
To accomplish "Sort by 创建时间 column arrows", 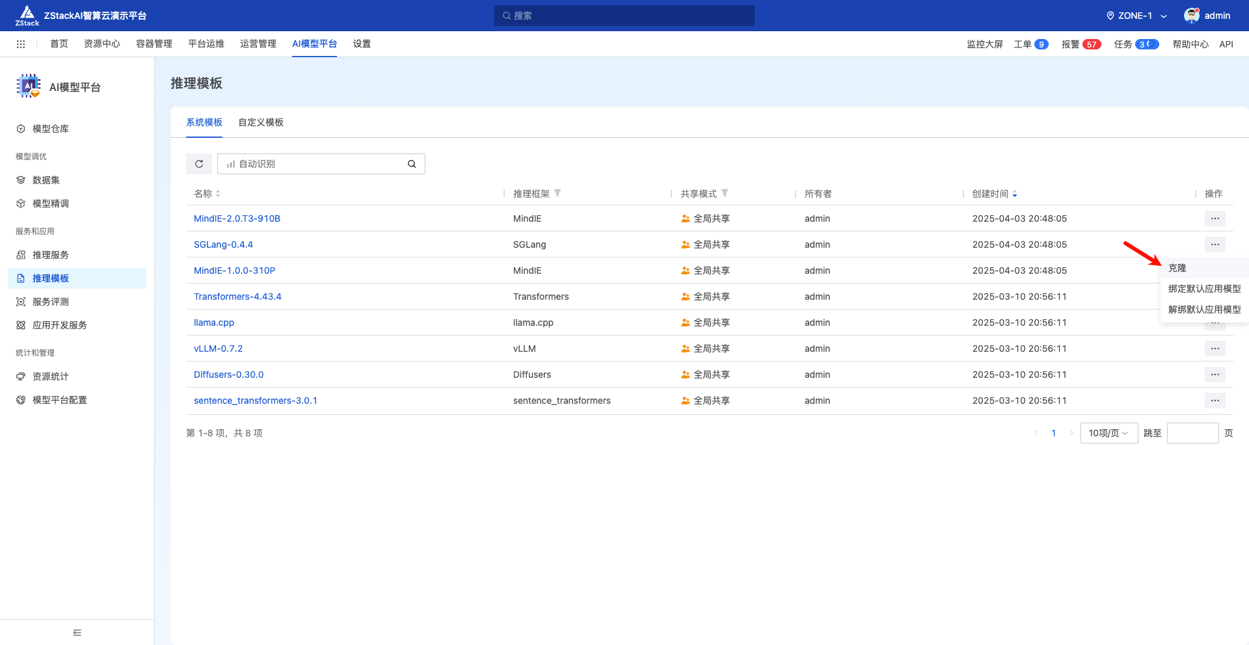I will pos(1015,194).
